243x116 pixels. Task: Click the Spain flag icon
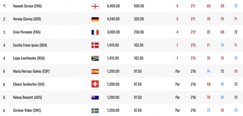pyautogui.click(x=95, y=71)
